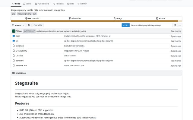Expand the master branch dropdown
The width and height of the screenshot is (193, 120).
[18, 25]
